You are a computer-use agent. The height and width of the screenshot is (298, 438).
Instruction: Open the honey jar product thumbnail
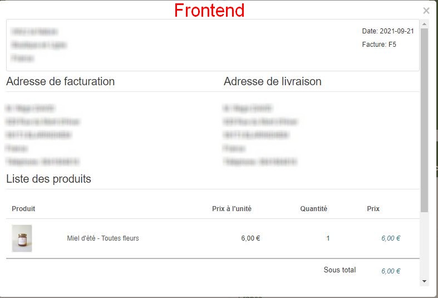pos(22,238)
